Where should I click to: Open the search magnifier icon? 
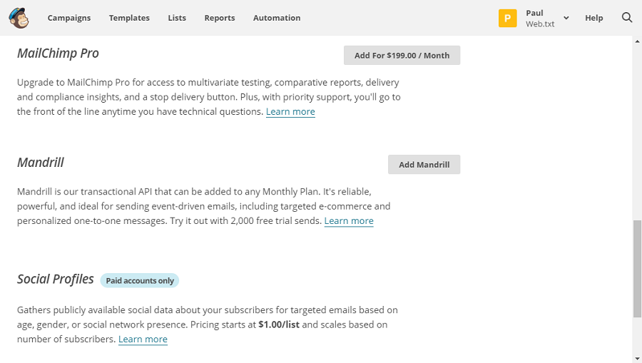point(627,18)
